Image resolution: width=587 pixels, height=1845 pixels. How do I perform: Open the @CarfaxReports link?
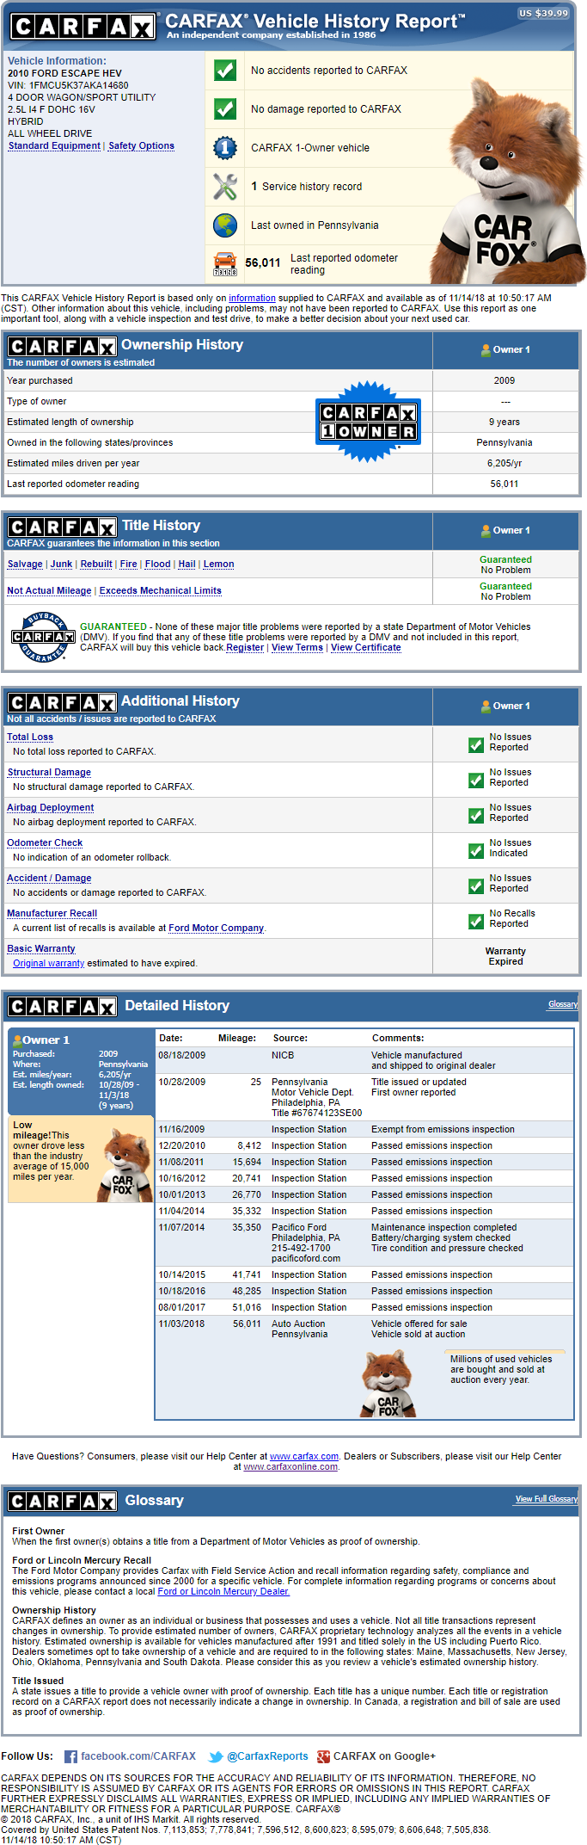[x=267, y=1756]
